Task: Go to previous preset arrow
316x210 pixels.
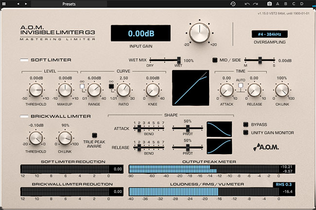Action: tap(18, 4)
